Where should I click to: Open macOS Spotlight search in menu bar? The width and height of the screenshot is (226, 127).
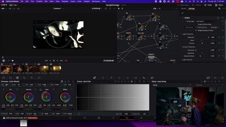pyautogui.click(x=198, y=1)
